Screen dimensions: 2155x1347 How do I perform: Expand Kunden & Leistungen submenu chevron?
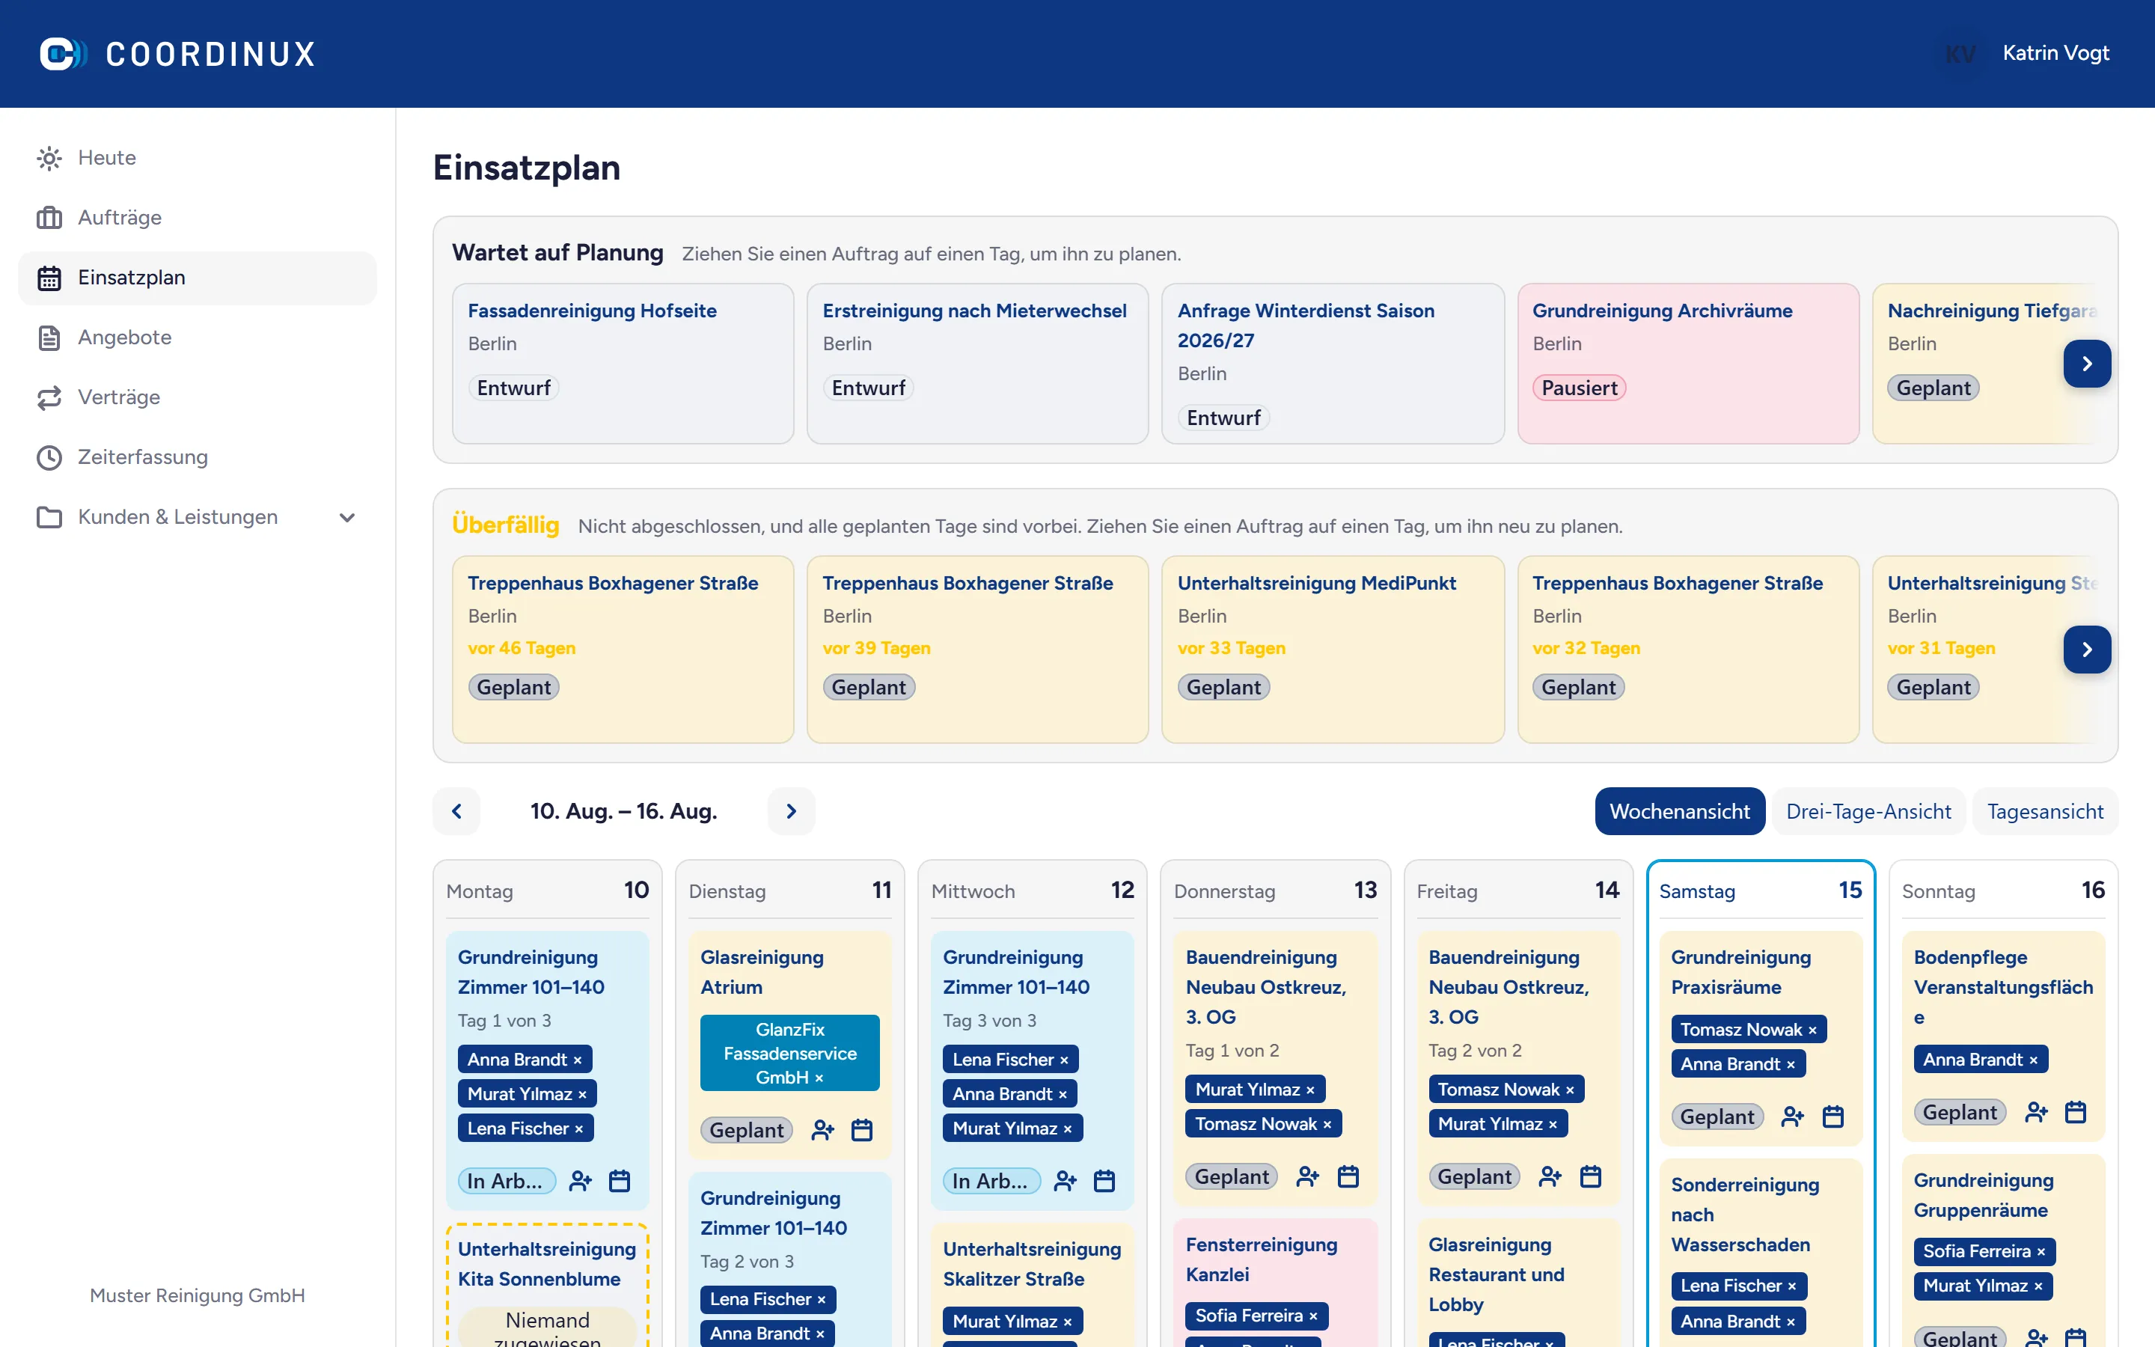coord(347,518)
